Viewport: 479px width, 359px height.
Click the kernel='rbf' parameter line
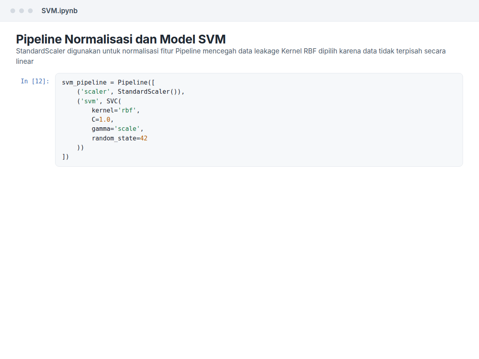click(116, 110)
